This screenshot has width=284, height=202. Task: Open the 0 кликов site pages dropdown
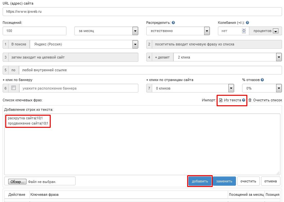pos(231,88)
